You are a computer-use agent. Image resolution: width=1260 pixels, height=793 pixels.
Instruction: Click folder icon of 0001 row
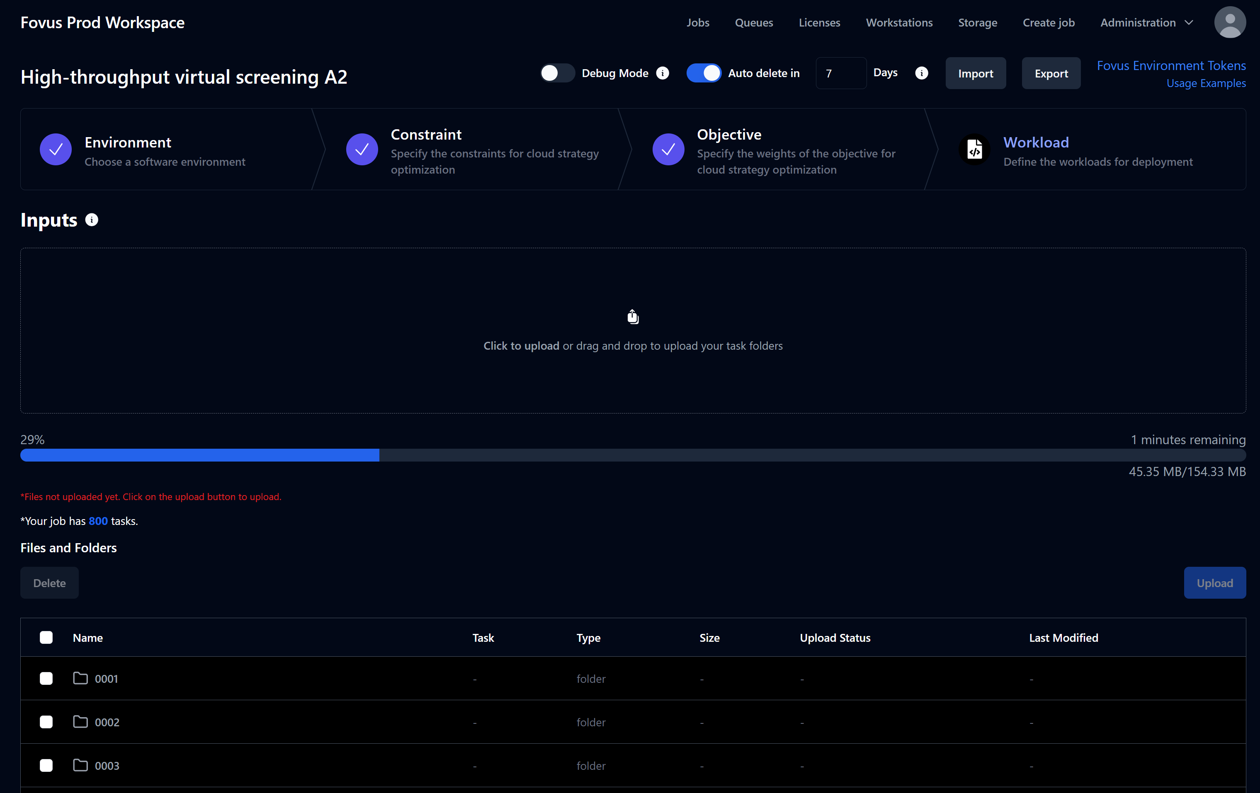coord(80,678)
